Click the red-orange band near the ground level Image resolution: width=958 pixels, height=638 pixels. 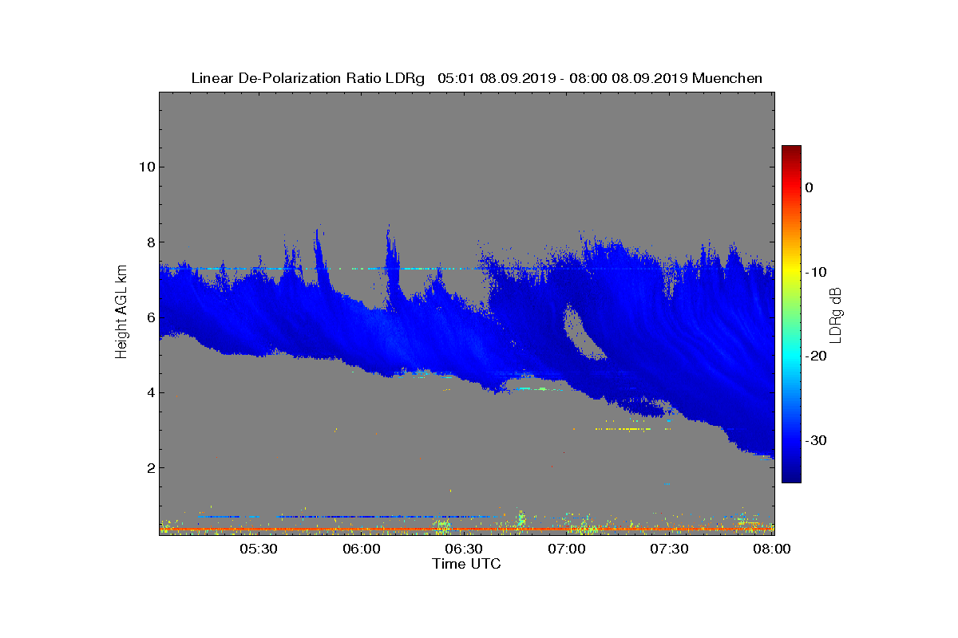coord(467,529)
